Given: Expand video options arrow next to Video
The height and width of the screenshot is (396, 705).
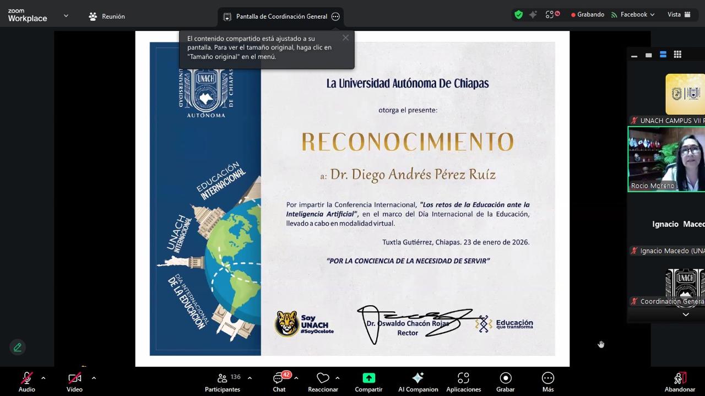Looking at the screenshot, I should click(94, 378).
